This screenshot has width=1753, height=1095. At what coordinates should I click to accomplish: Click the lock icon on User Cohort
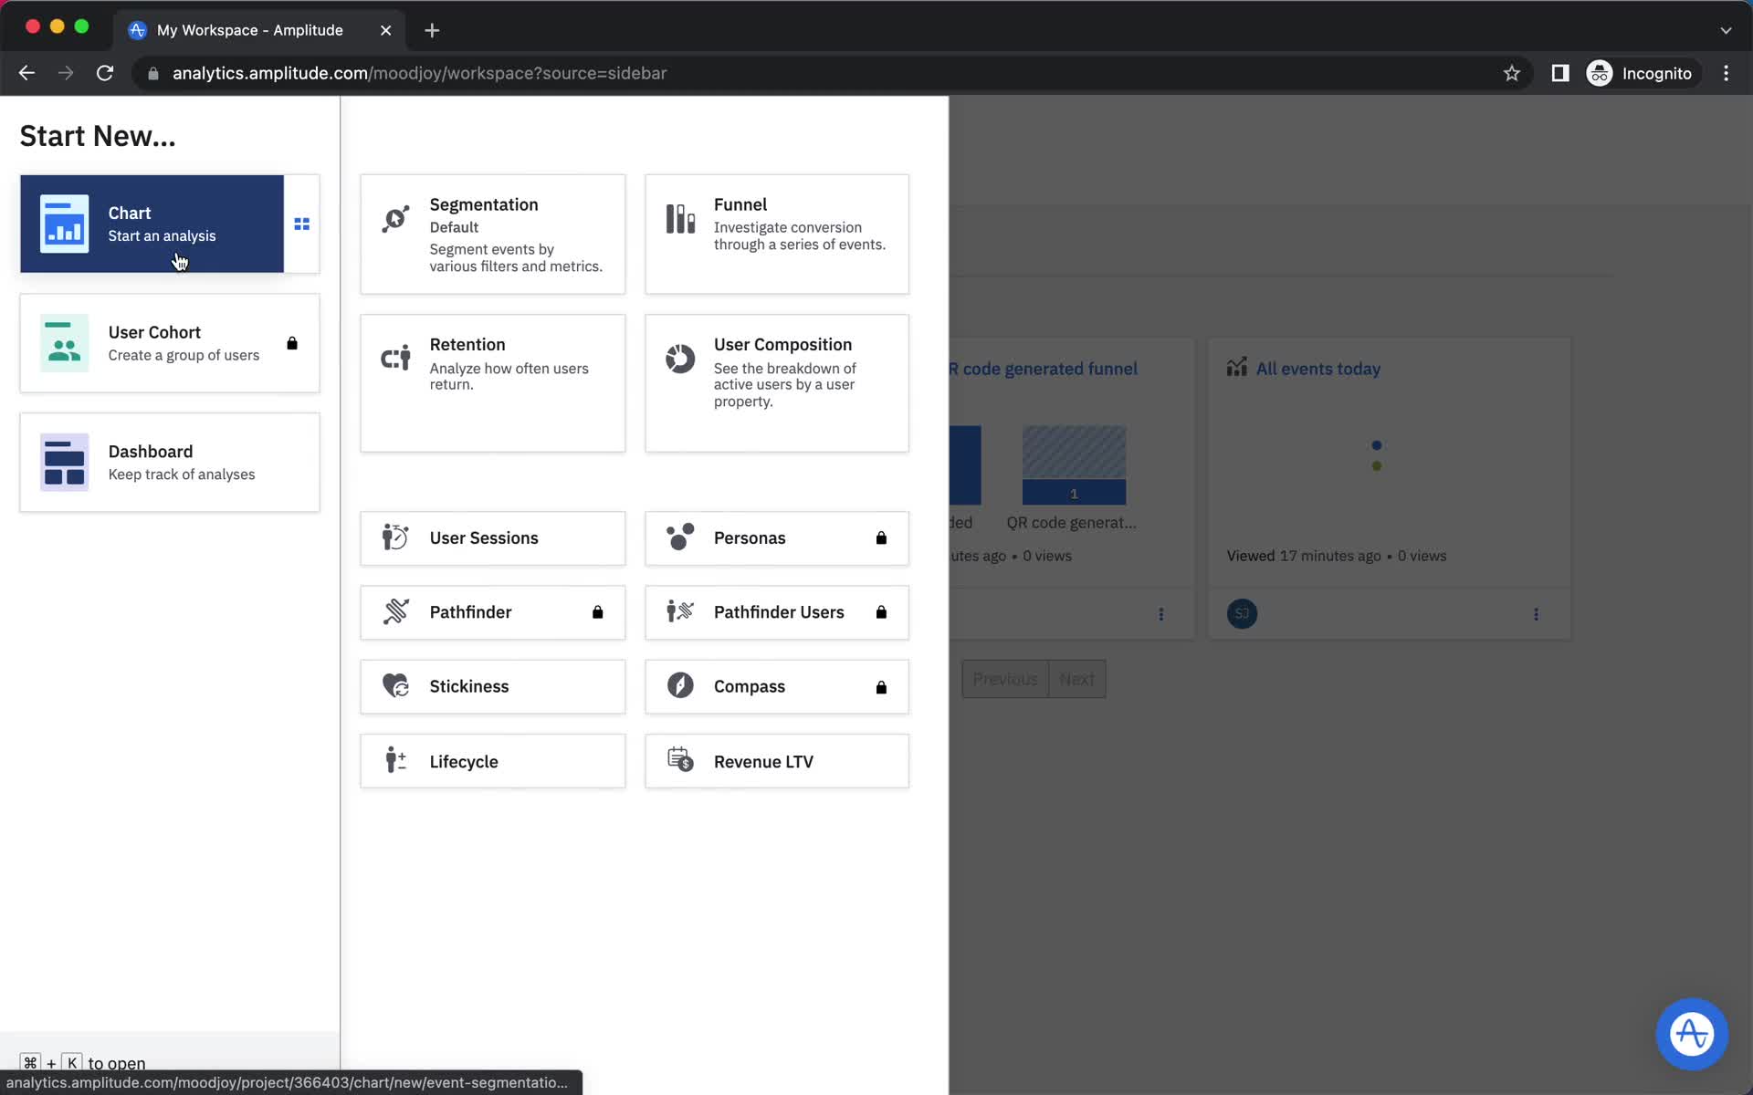click(x=291, y=343)
